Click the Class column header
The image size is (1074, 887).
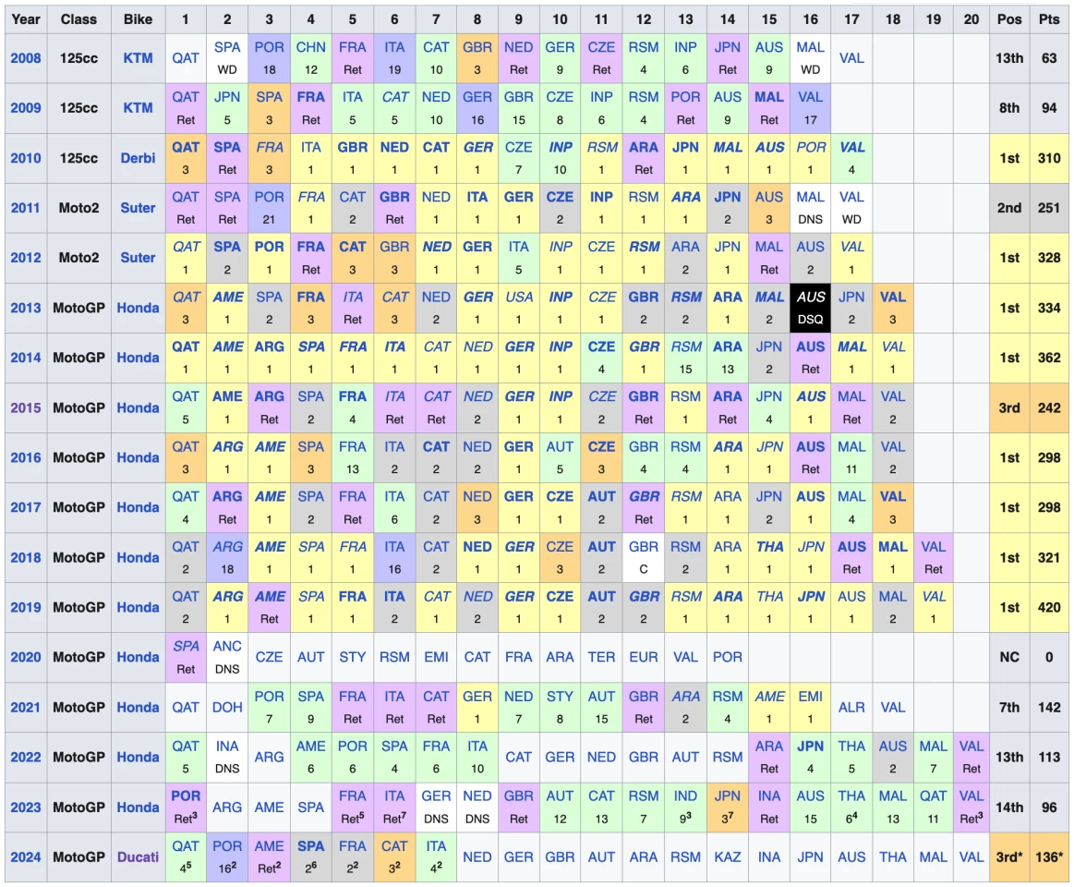[78, 19]
